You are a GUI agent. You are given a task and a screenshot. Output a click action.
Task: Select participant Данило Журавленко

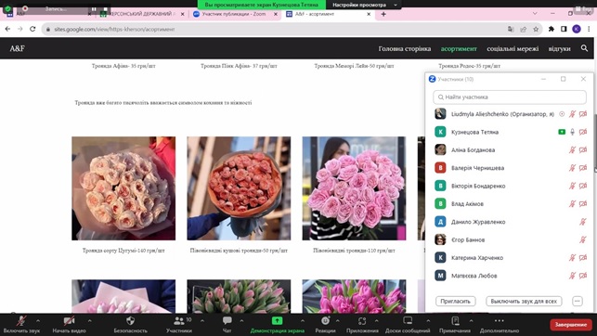[x=510, y=222]
